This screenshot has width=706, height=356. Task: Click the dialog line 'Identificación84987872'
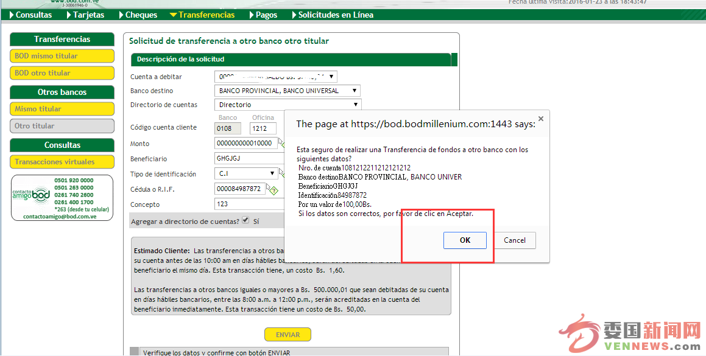click(332, 195)
